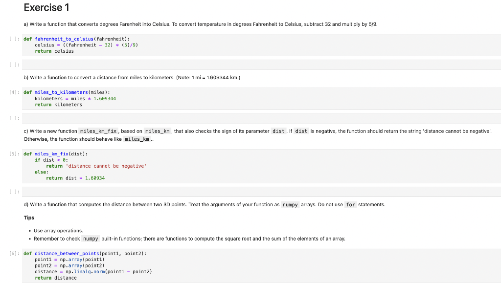
Task: Click the empty prompt cell below part b
Action: click(x=196, y=118)
